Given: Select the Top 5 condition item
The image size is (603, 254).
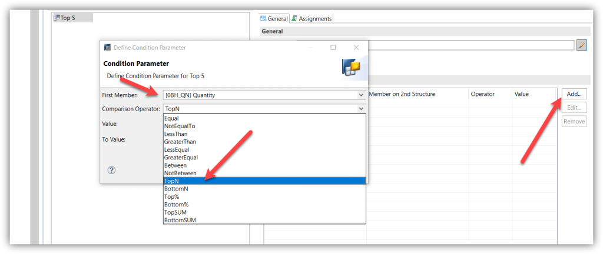Looking at the screenshot, I should (x=72, y=18).
